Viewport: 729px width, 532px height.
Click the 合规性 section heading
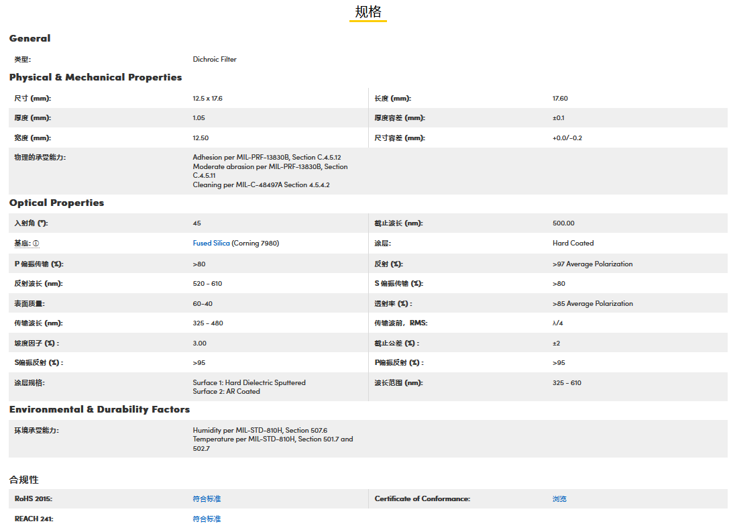tap(24, 480)
